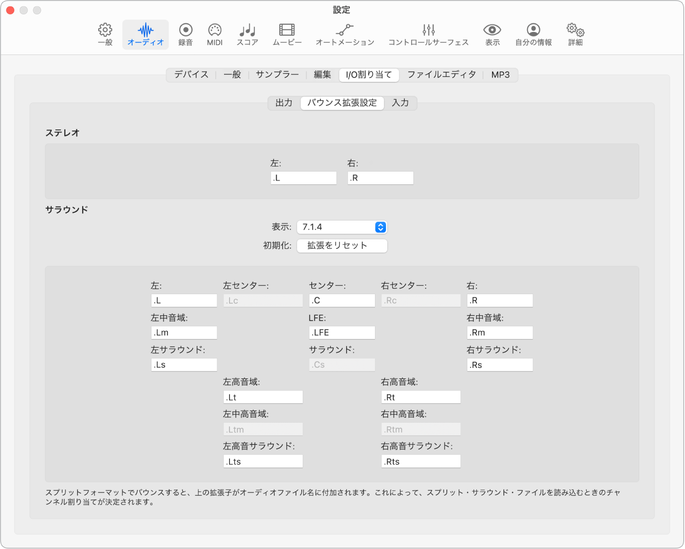Image resolution: width=685 pixels, height=549 pixels.
Task: Select the オーディオ waveform icon
Action: point(145,35)
